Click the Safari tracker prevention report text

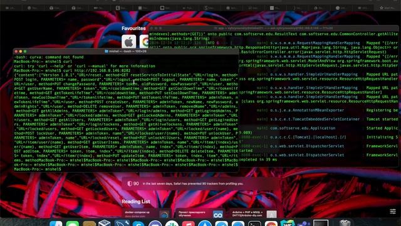[193, 184]
